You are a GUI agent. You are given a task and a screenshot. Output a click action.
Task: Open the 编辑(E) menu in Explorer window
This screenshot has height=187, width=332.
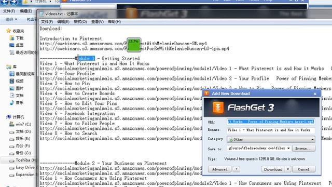click(x=25, y=11)
